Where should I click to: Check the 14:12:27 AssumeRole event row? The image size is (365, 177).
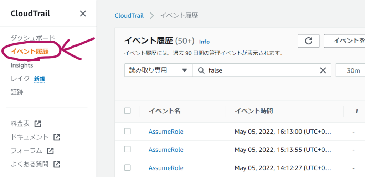point(127,167)
